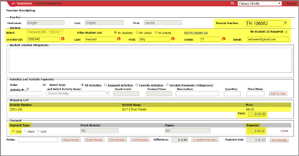
Task: Click the student First name field Billy
Action: (x=155, y=39)
